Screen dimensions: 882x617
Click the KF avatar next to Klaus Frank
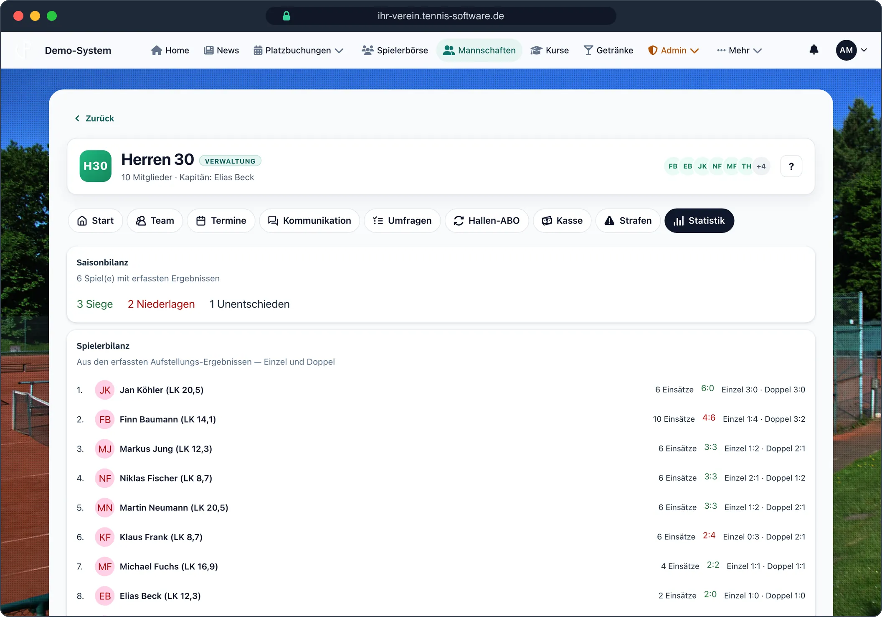click(x=105, y=537)
